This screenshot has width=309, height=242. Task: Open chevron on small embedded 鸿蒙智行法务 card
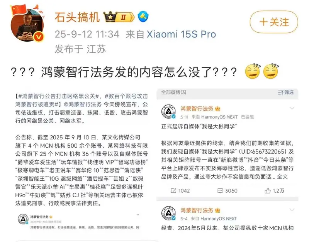pos(138,215)
